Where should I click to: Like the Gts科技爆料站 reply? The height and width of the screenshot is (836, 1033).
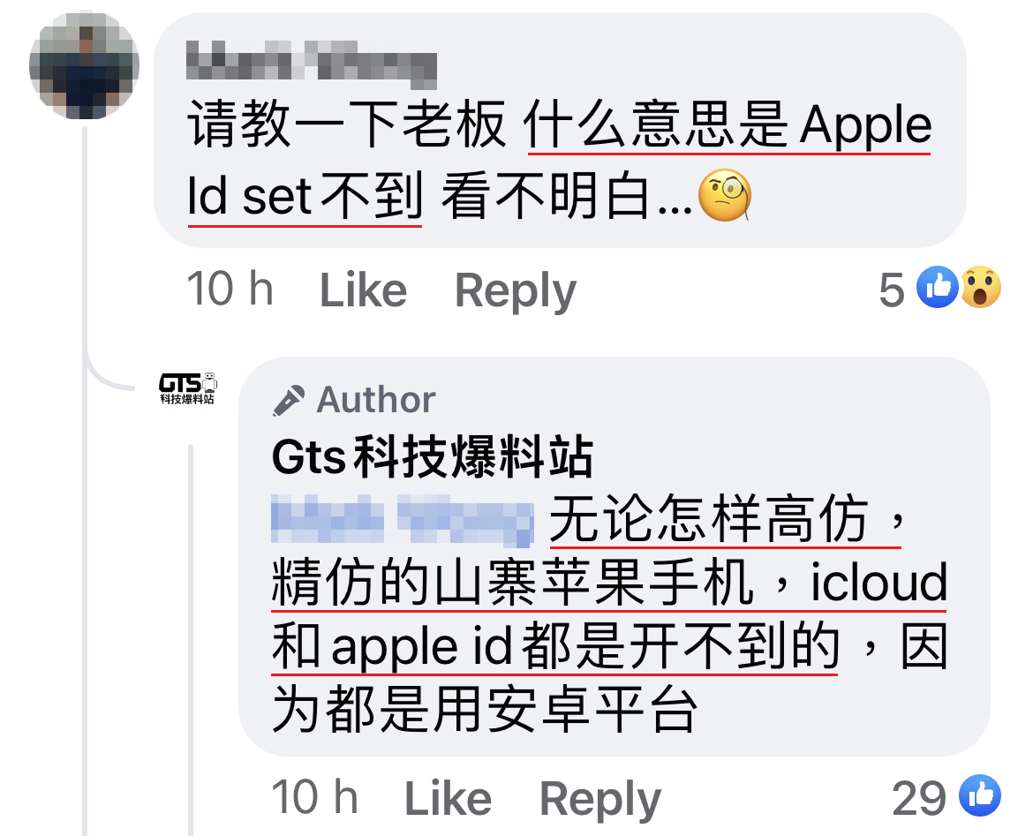448,799
